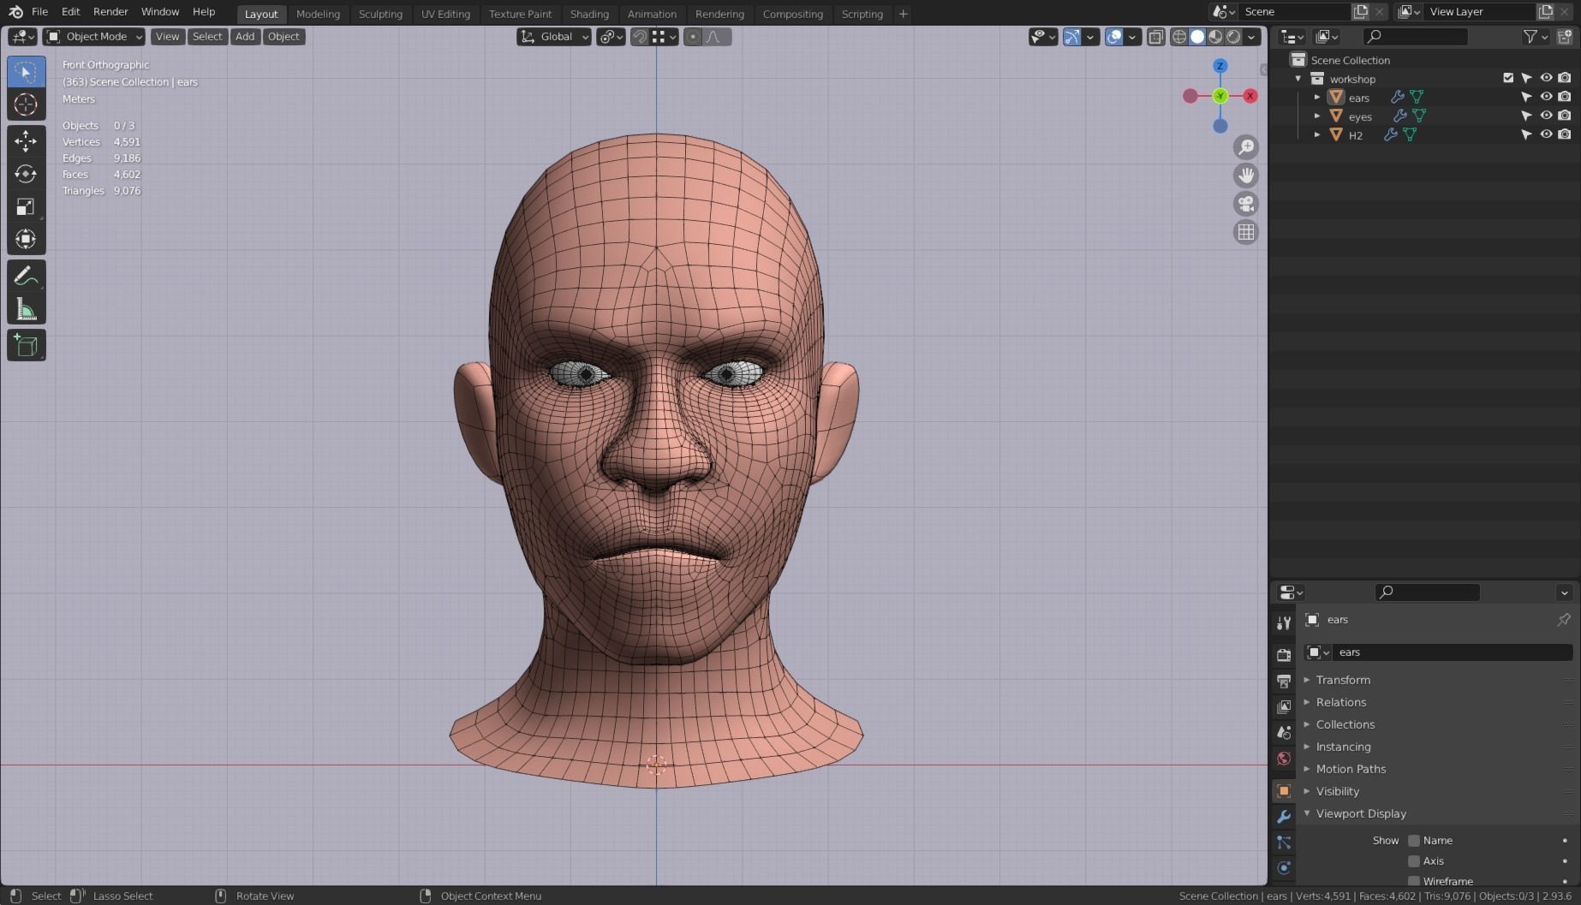Image resolution: width=1581 pixels, height=905 pixels.
Task: Collapse the workshop collection
Action: tap(1298, 78)
